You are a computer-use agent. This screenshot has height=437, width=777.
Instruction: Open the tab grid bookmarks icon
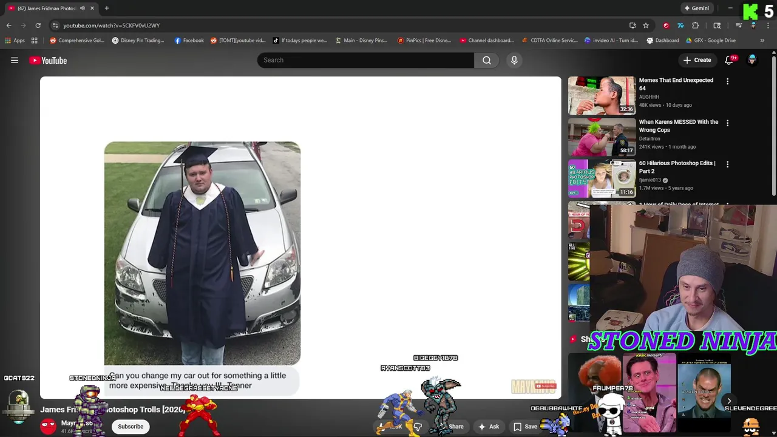[x=35, y=41]
